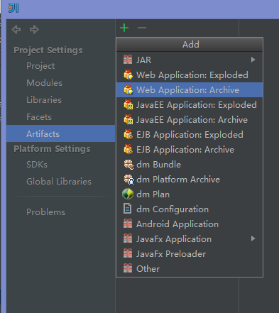Click the Web Application: Archive icon
The height and width of the screenshot is (313, 279).
(128, 89)
